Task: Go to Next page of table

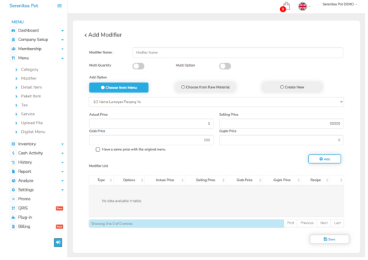Action: (x=324, y=223)
